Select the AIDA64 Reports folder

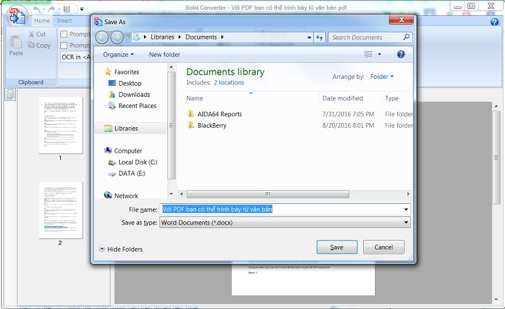214,114
